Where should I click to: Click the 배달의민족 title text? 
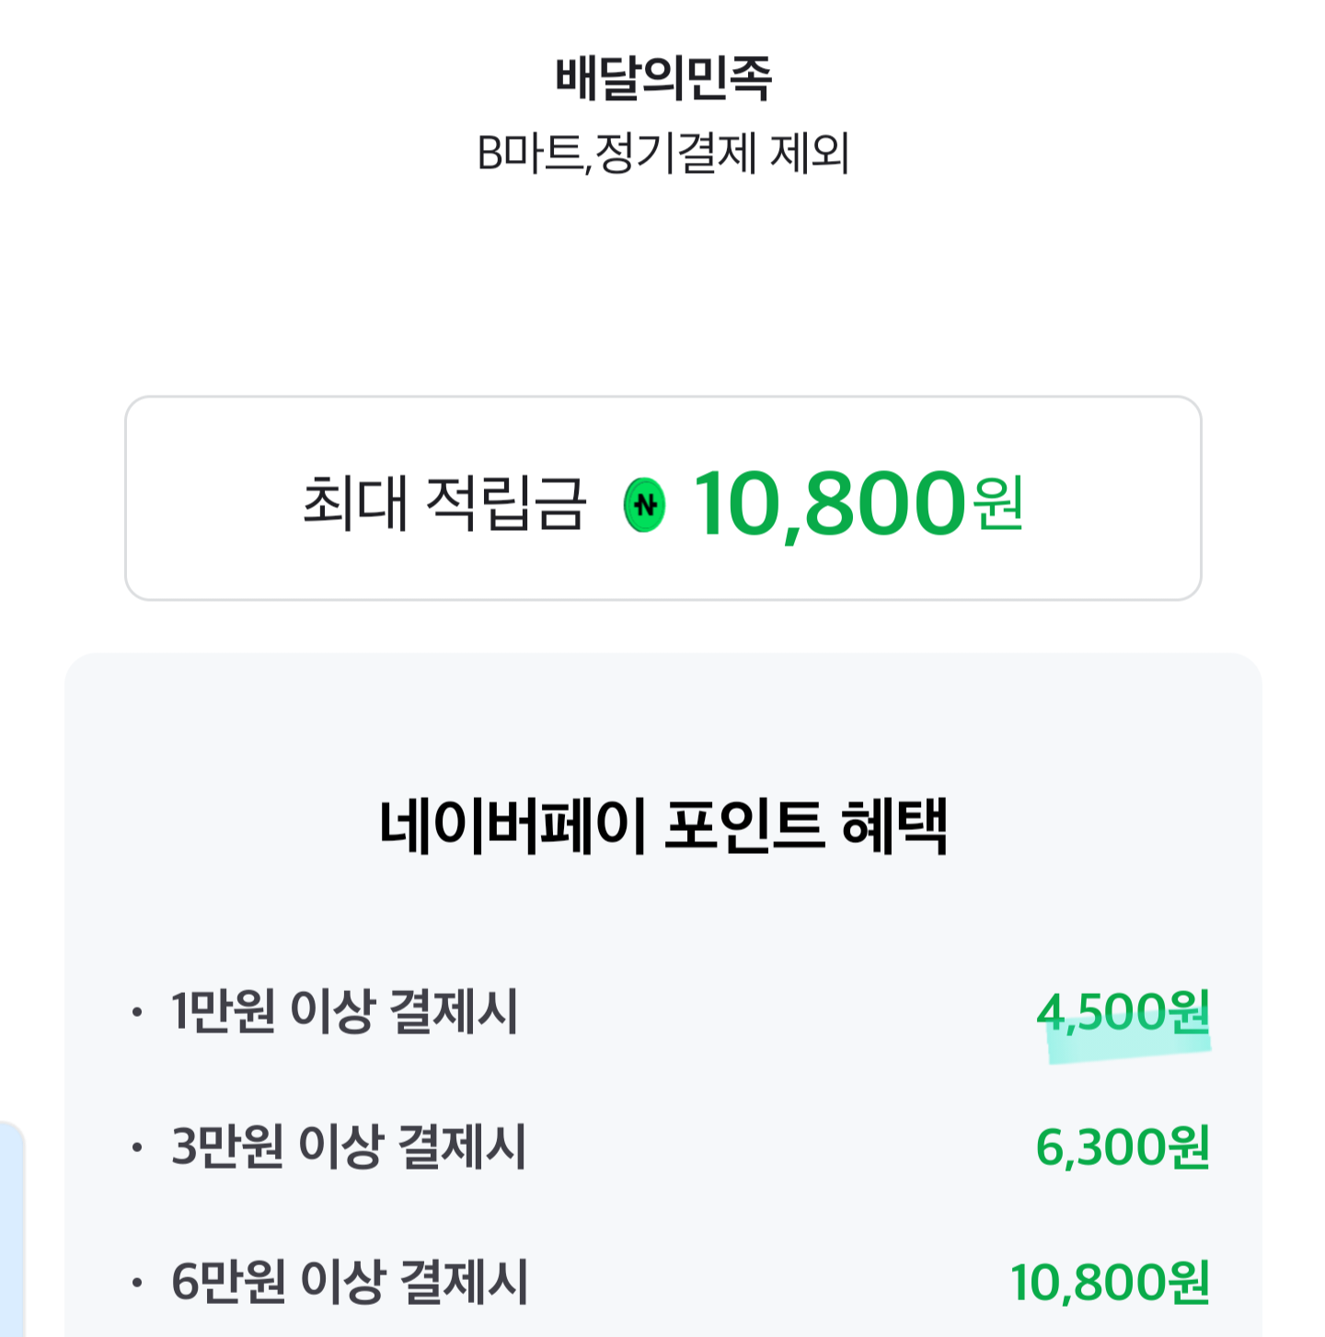click(x=662, y=78)
